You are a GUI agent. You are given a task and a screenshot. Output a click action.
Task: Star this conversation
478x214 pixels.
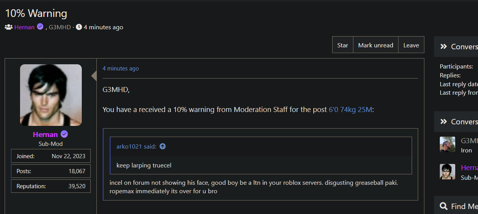[x=343, y=45]
